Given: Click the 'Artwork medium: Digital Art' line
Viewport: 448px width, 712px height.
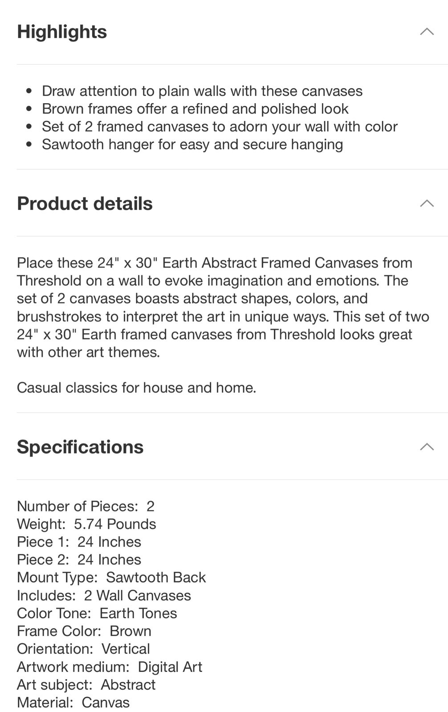Looking at the screenshot, I should click(110, 667).
